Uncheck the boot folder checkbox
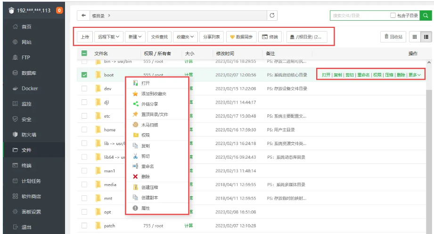 tap(84, 75)
